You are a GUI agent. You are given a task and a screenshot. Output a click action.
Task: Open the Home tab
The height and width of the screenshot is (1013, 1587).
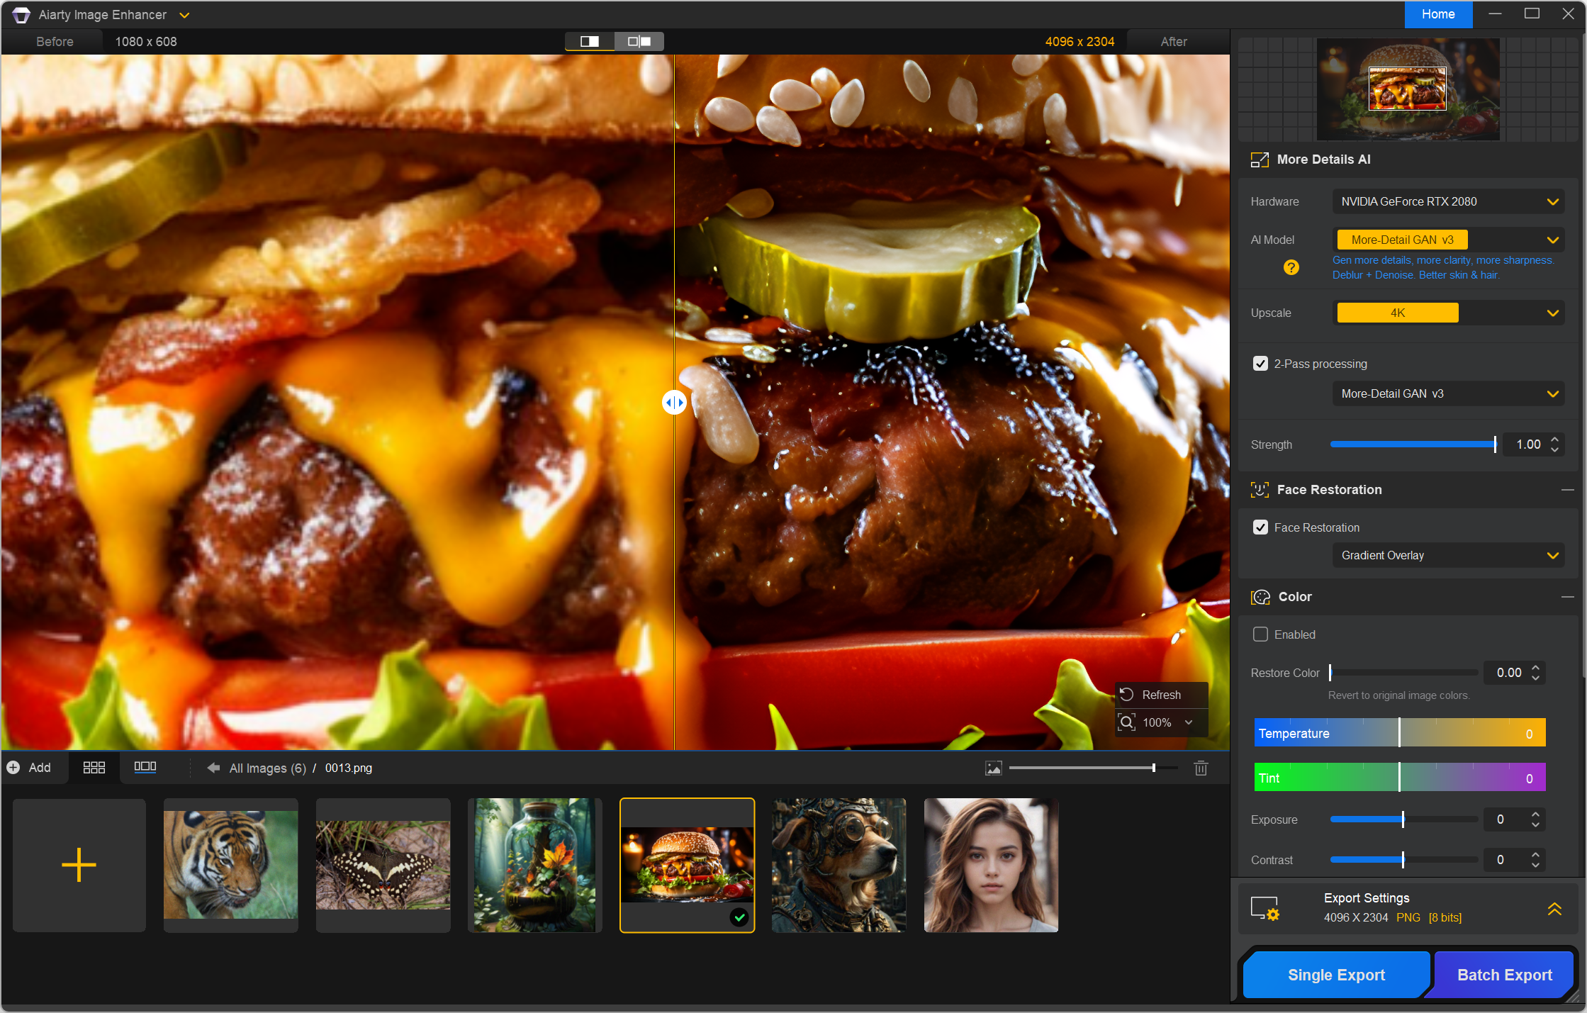[1437, 14]
